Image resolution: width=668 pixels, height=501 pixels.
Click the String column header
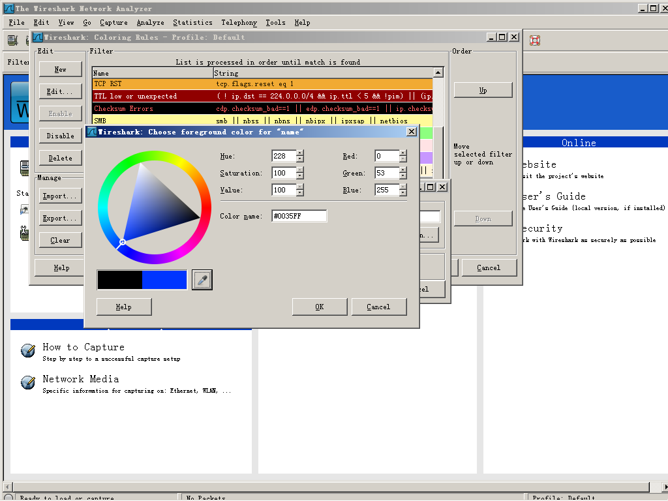323,73
